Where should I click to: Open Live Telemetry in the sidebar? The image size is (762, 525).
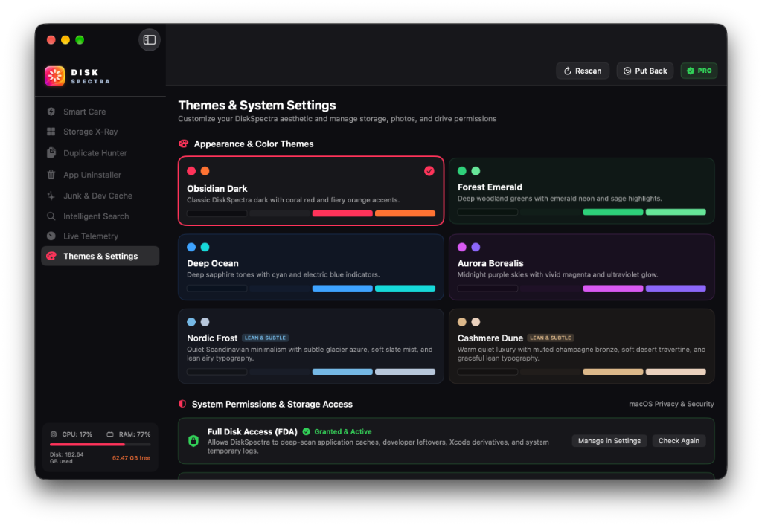tap(100, 236)
